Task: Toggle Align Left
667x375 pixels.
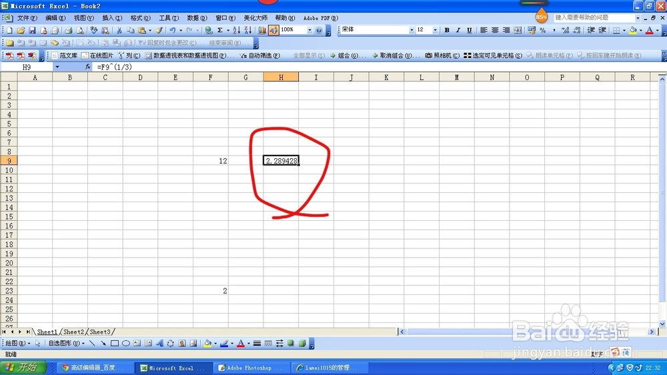Action: point(484,30)
